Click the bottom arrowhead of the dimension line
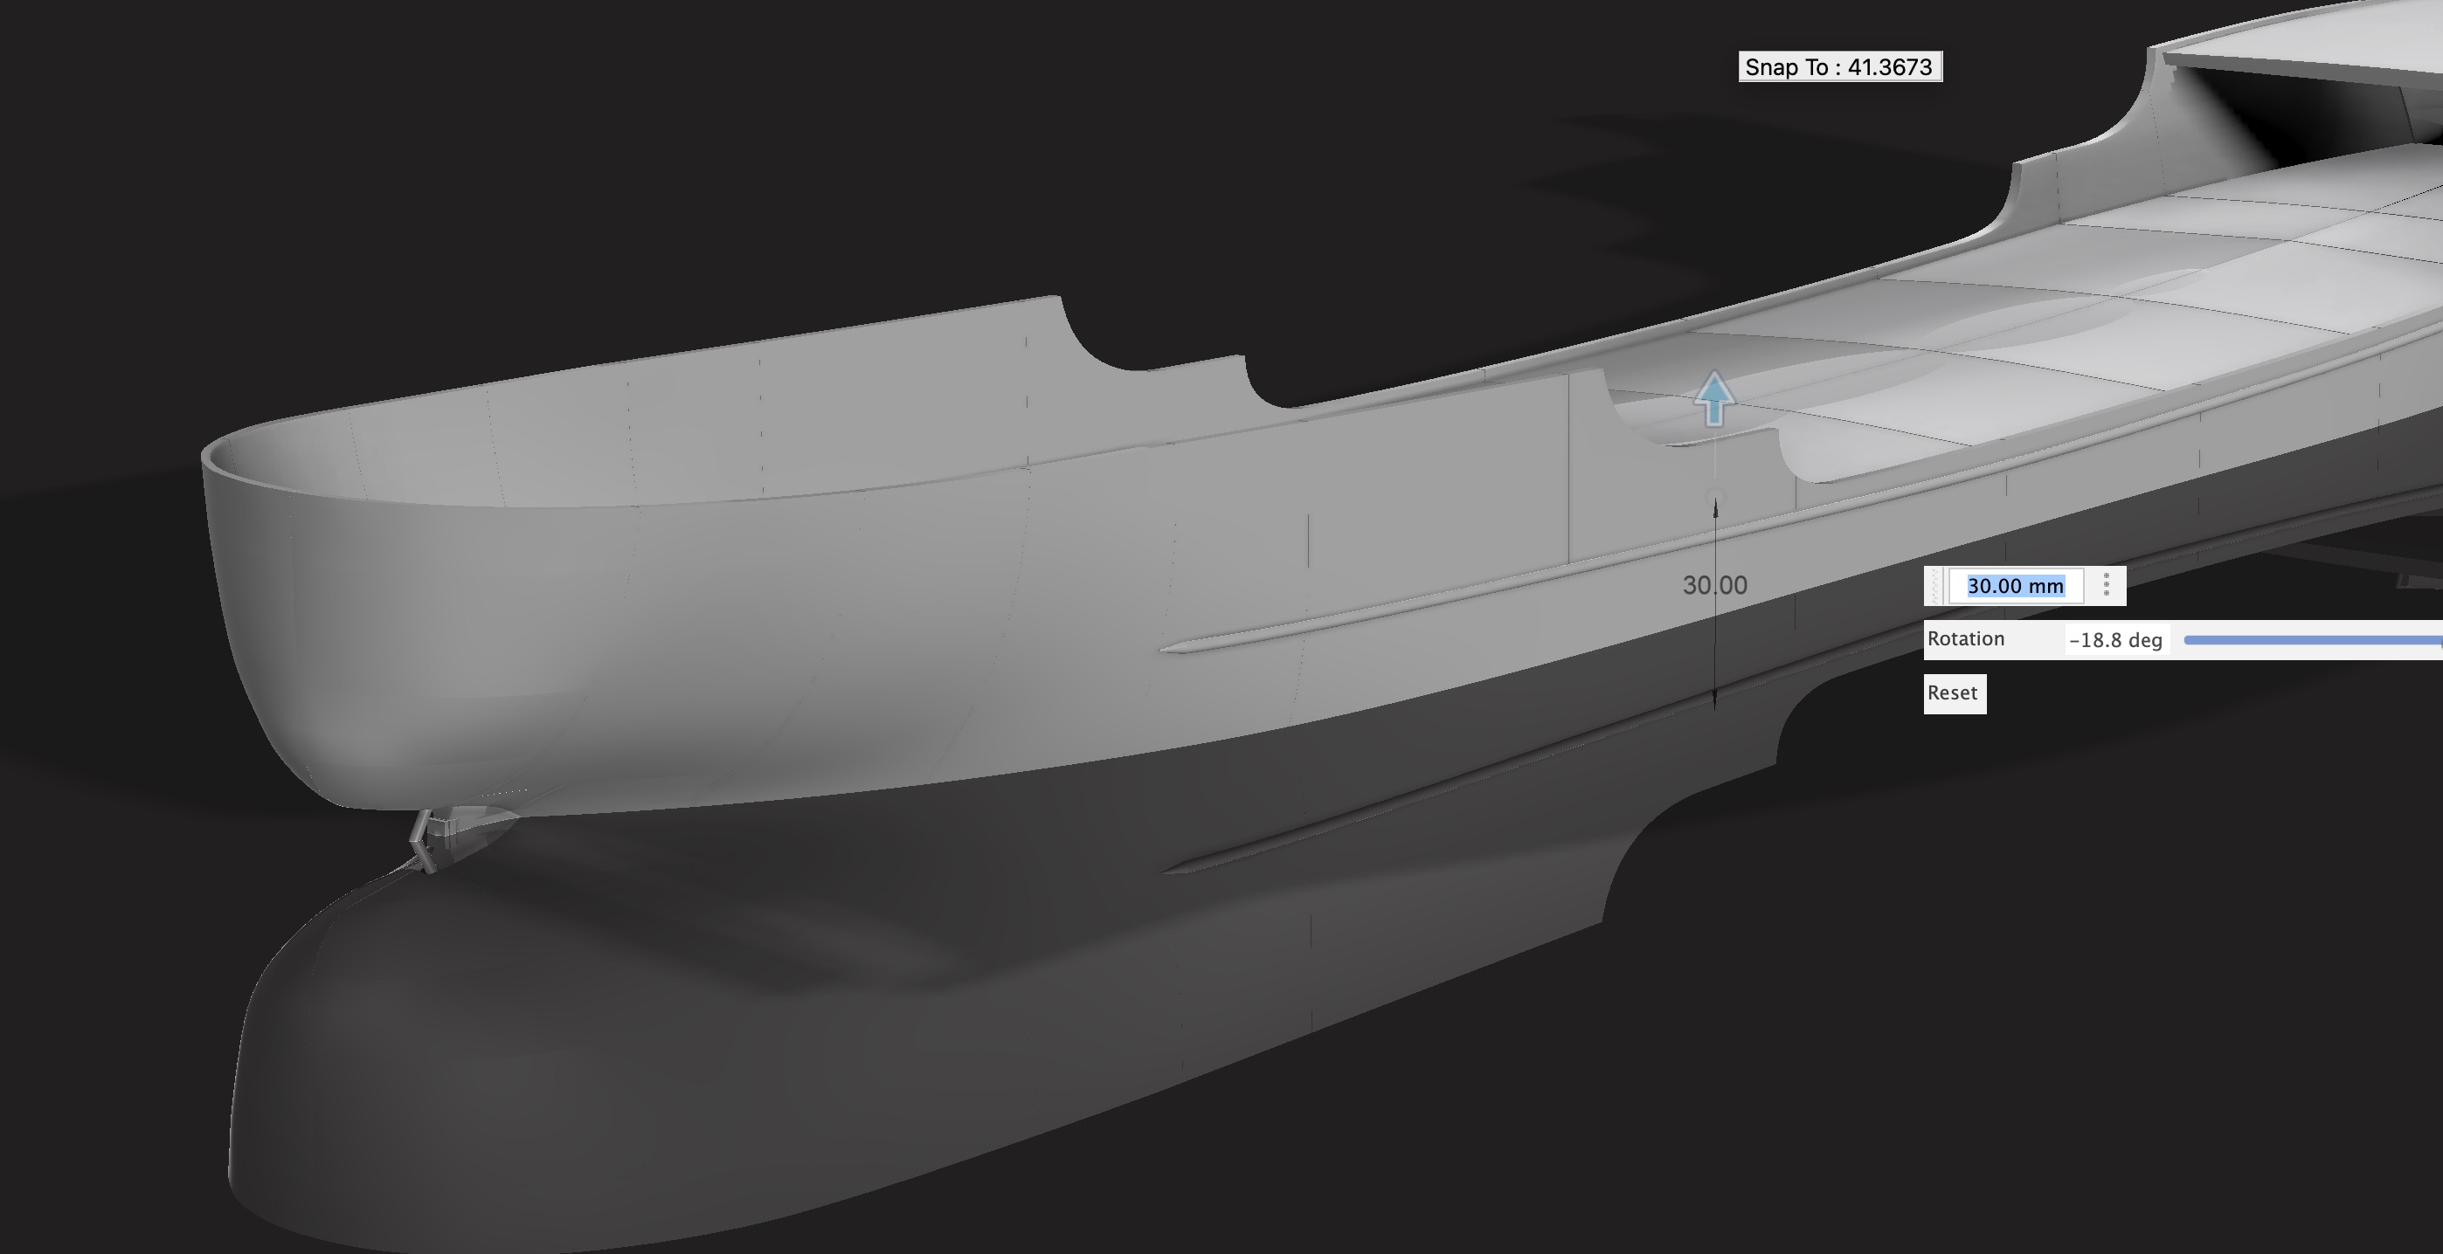 [1714, 701]
